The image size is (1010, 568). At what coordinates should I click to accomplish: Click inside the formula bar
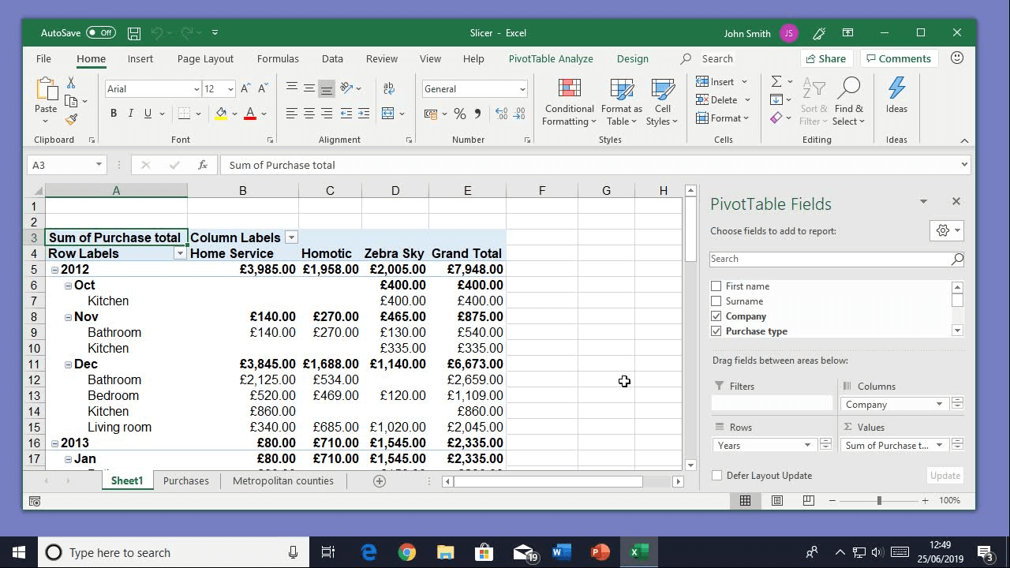(x=473, y=164)
